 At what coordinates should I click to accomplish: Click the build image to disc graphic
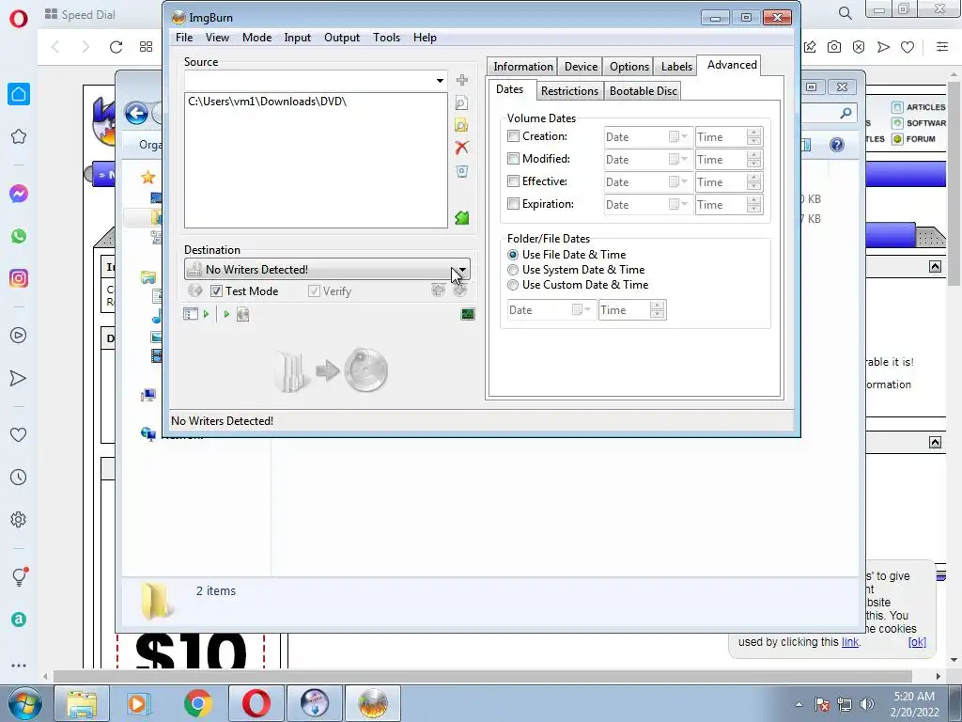[x=332, y=370]
